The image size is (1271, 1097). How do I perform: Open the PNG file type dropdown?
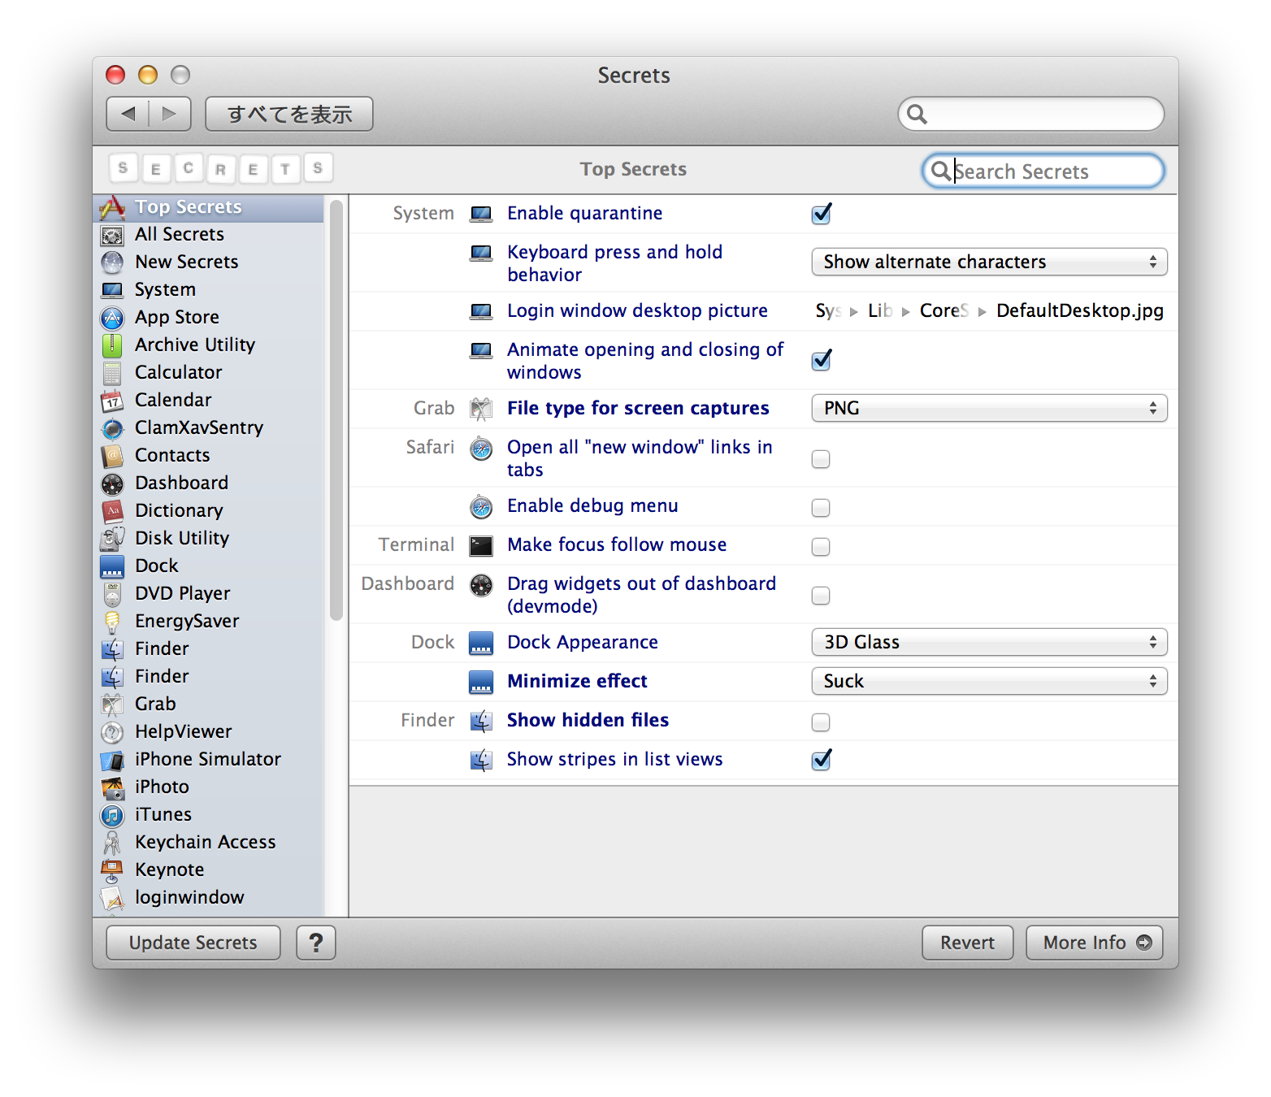pyautogui.click(x=989, y=408)
